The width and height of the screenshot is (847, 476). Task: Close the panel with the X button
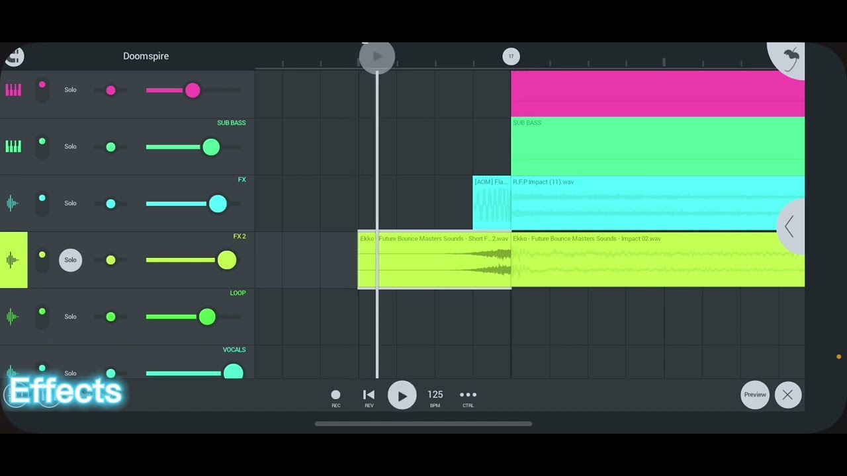coord(787,395)
